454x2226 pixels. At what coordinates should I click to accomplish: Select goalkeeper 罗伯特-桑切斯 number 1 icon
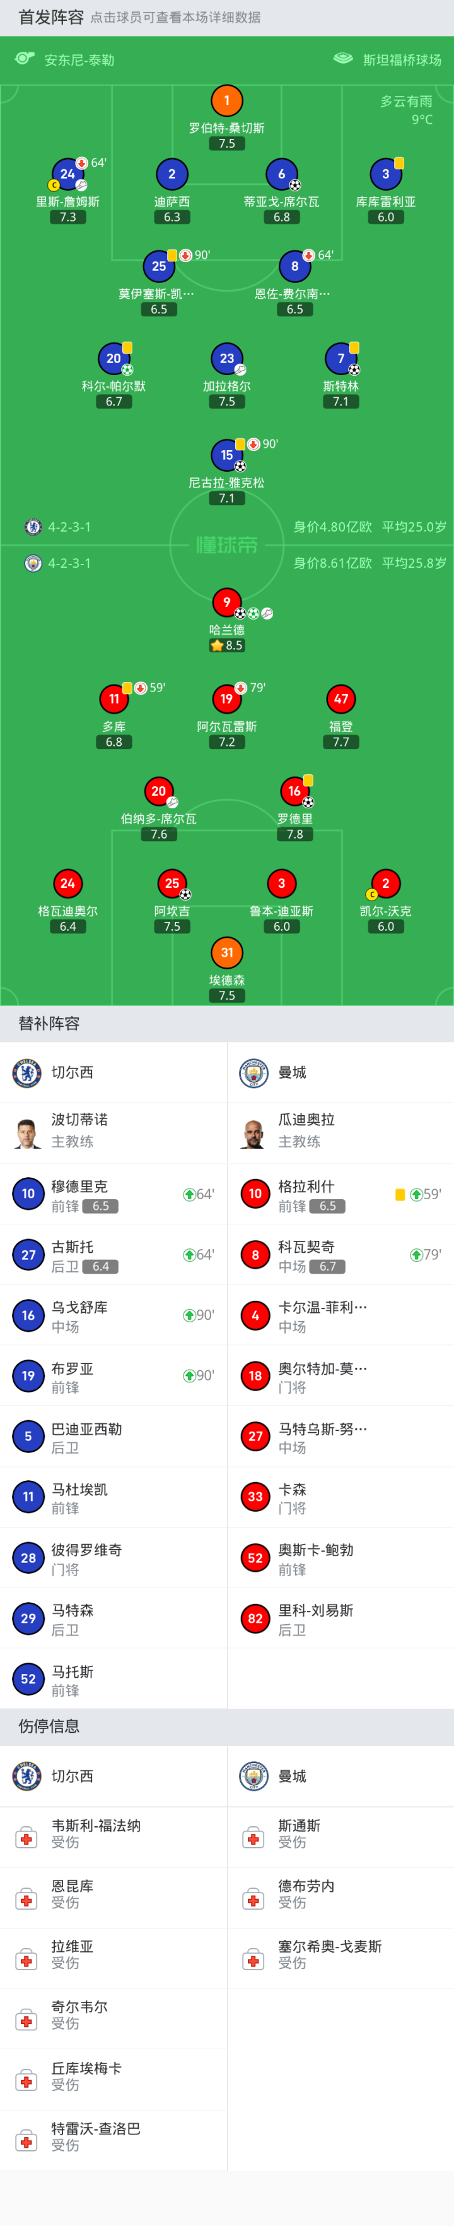coord(227,100)
